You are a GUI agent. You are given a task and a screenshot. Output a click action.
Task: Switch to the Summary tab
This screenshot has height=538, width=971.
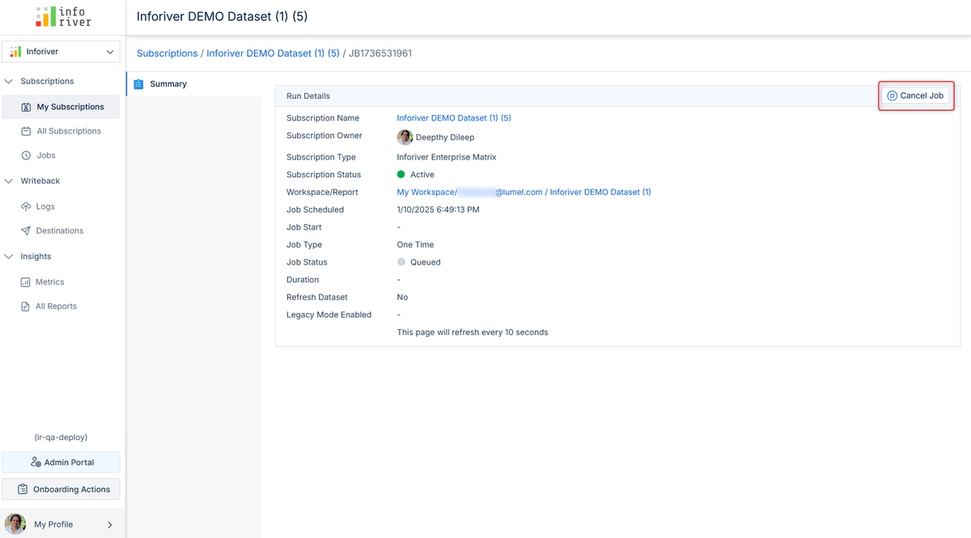pyautogui.click(x=167, y=84)
